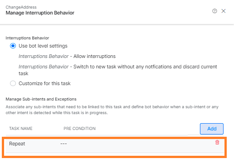This screenshot has width=234, height=168.
Task: Click the 'Use bot level settings' label text
Action: 43,46
